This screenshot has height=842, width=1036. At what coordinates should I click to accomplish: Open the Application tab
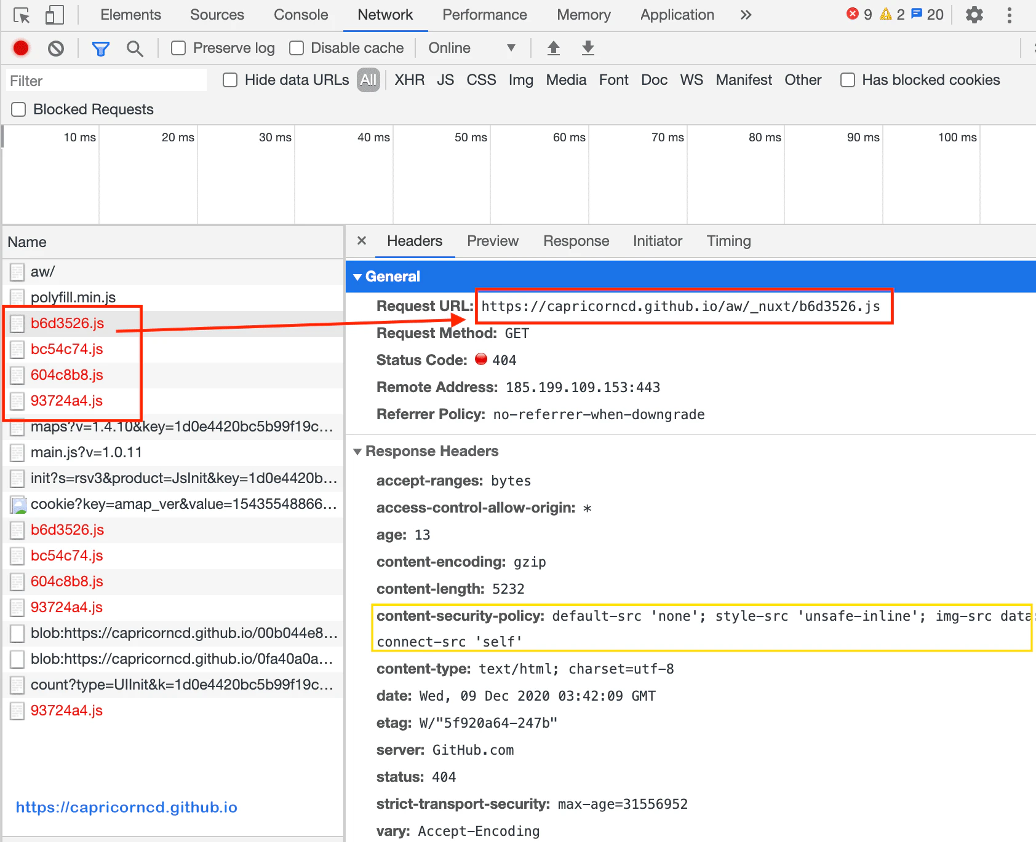(677, 15)
